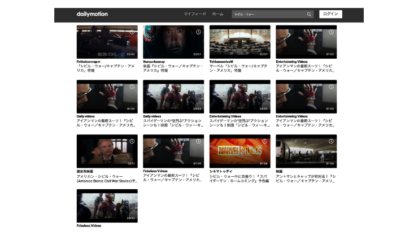Save TekhansenlesM video with clock icon
The width and height of the screenshot is (418, 235).
pyautogui.click(x=265, y=32)
